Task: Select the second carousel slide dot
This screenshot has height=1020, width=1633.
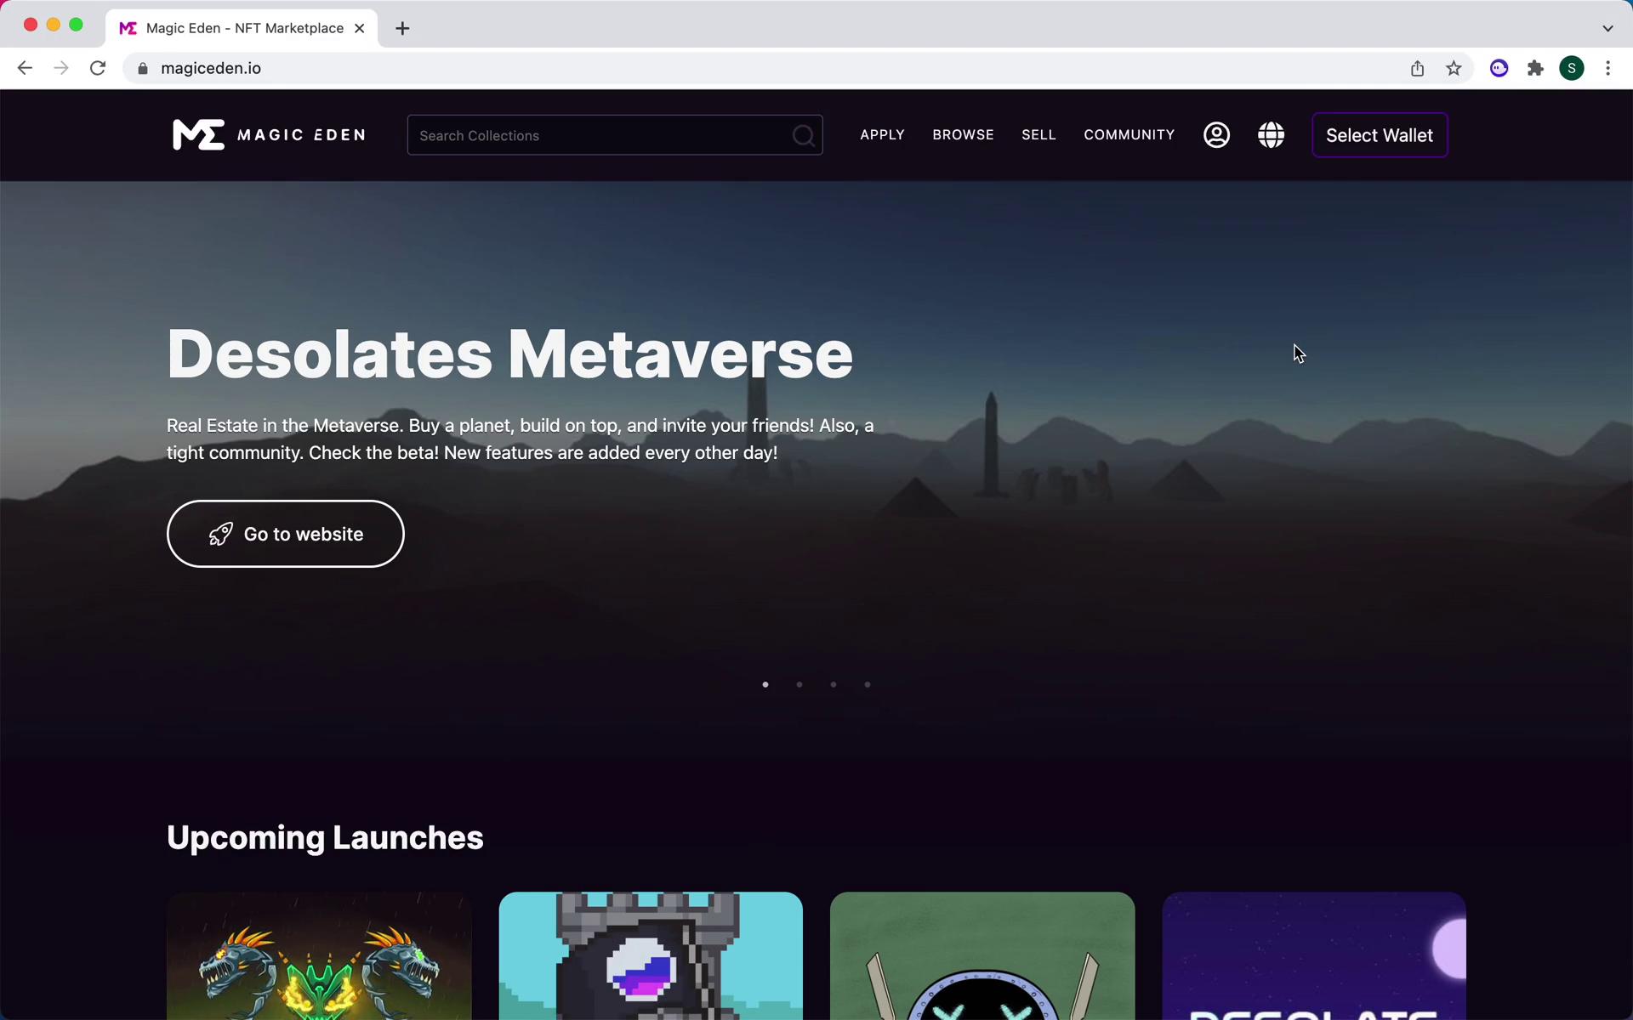Action: click(799, 684)
